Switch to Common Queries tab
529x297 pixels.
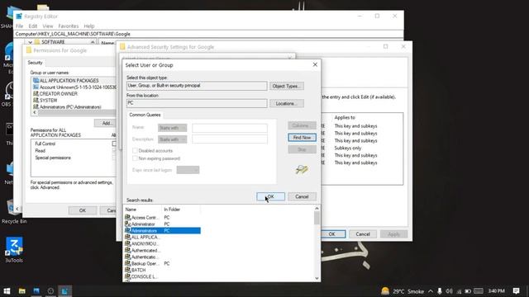[145, 115]
